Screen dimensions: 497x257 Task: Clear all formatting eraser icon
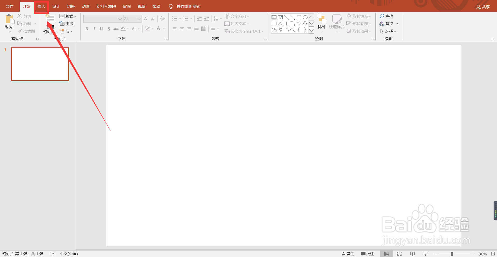coord(163,19)
